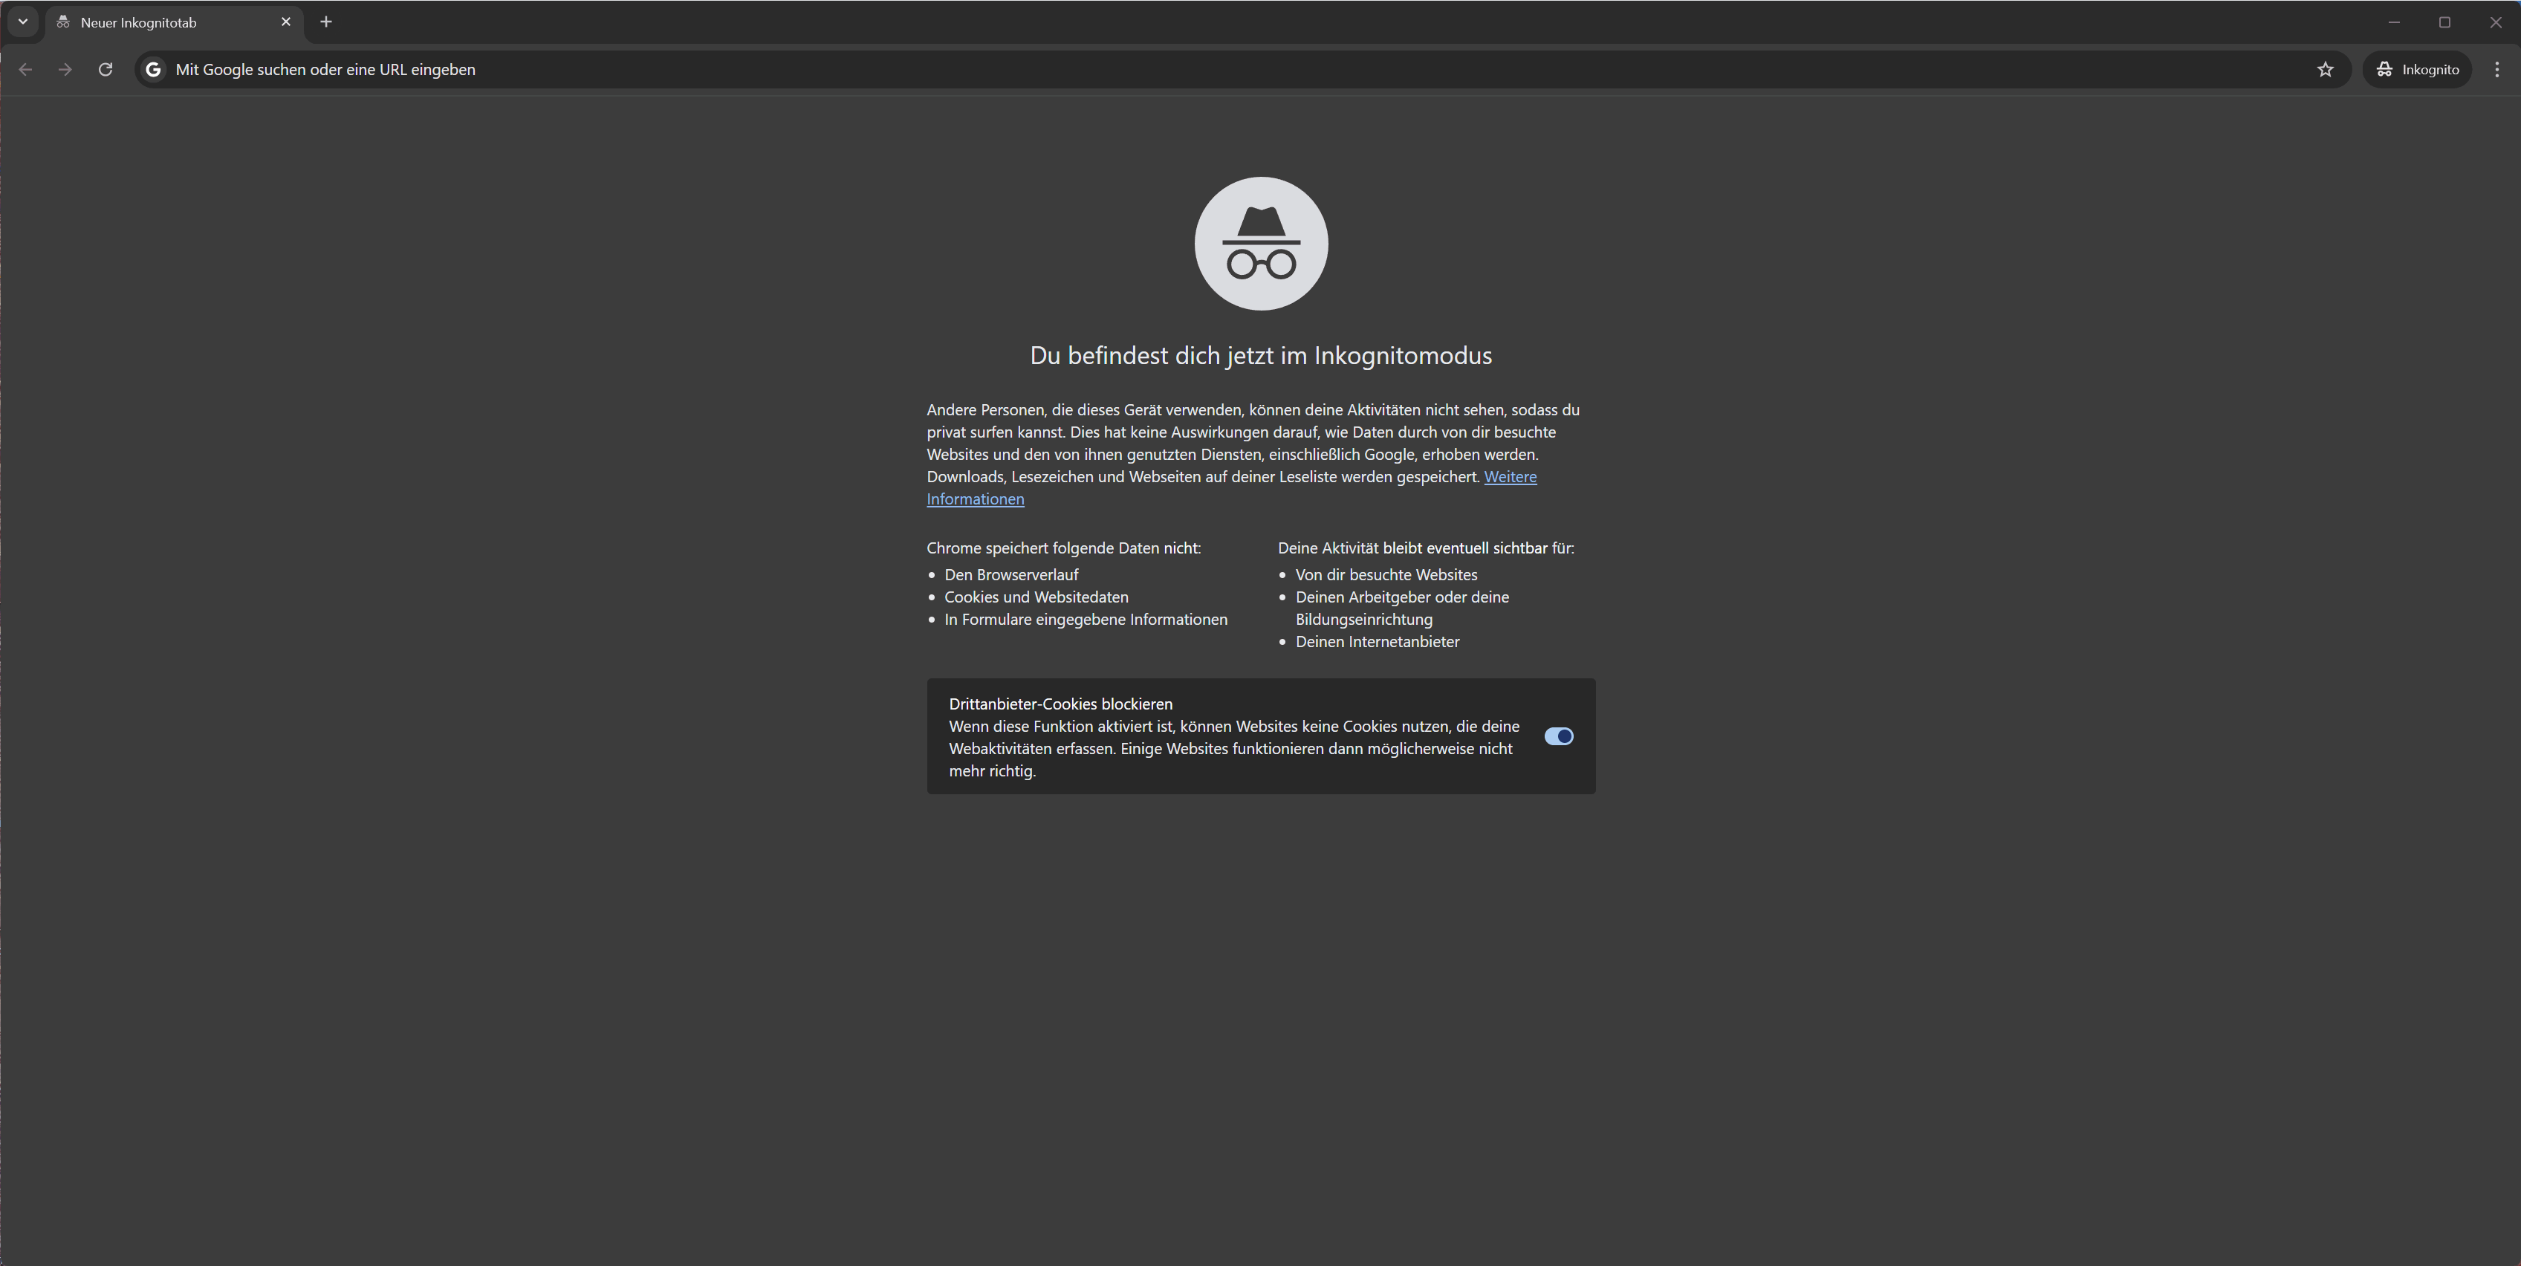Click the large incognito hat-and-glasses icon
Viewport: 2521px width, 1266px height.
coord(1260,244)
